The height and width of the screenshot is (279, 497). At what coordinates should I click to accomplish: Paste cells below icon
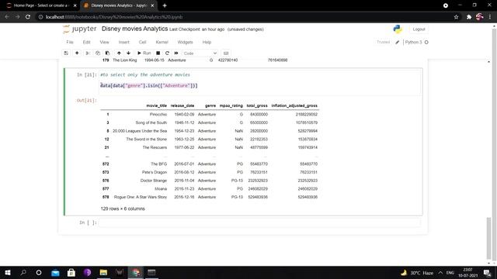(107, 53)
